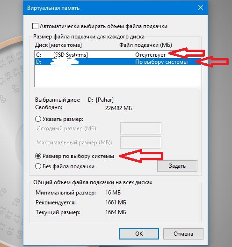Image resolution: width=232 pixels, height=247 pixels.
Task: Click the Задать button
Action: (x=177, y=166)
